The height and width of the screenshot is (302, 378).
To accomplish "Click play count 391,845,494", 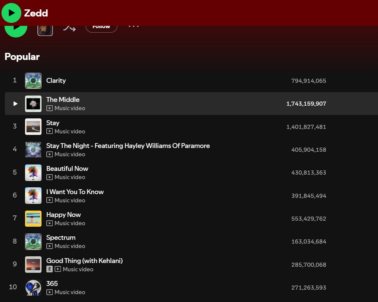I will [308, 196].
